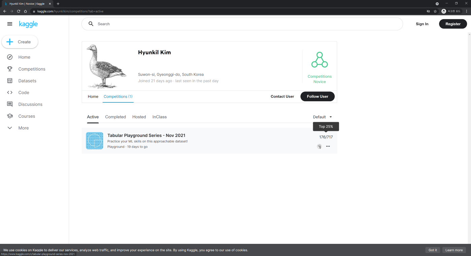Click the crossed-out eye tracking icon in address bar
Screen dimensions: 471x256
click(x=428, y=11)
